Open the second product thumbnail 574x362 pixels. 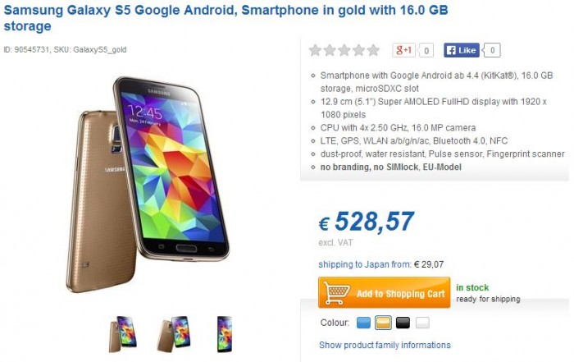point(174,334)
